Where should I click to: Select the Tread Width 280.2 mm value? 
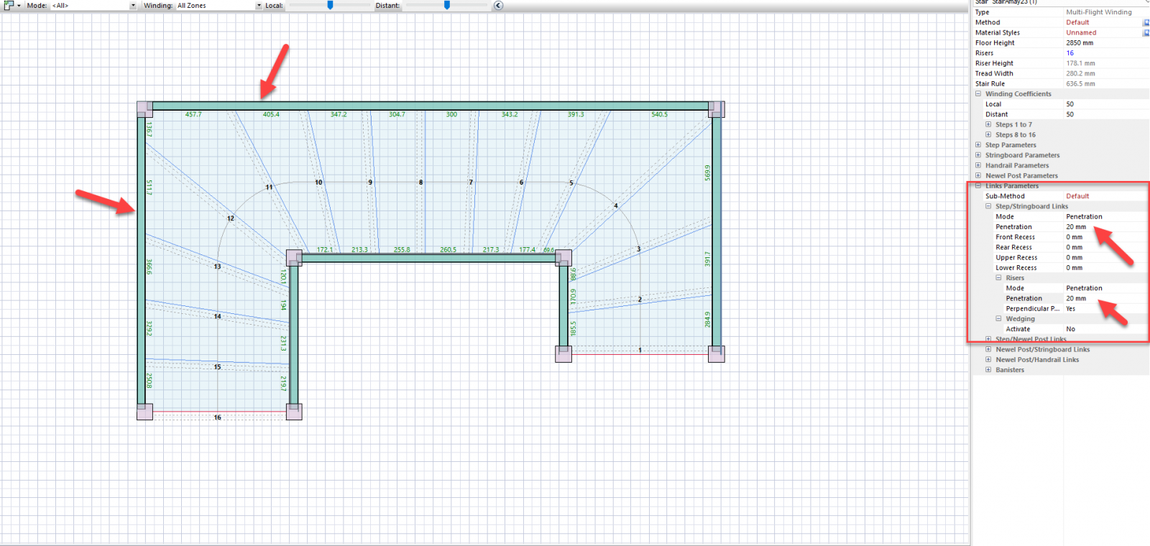(x=1080, y=73)
